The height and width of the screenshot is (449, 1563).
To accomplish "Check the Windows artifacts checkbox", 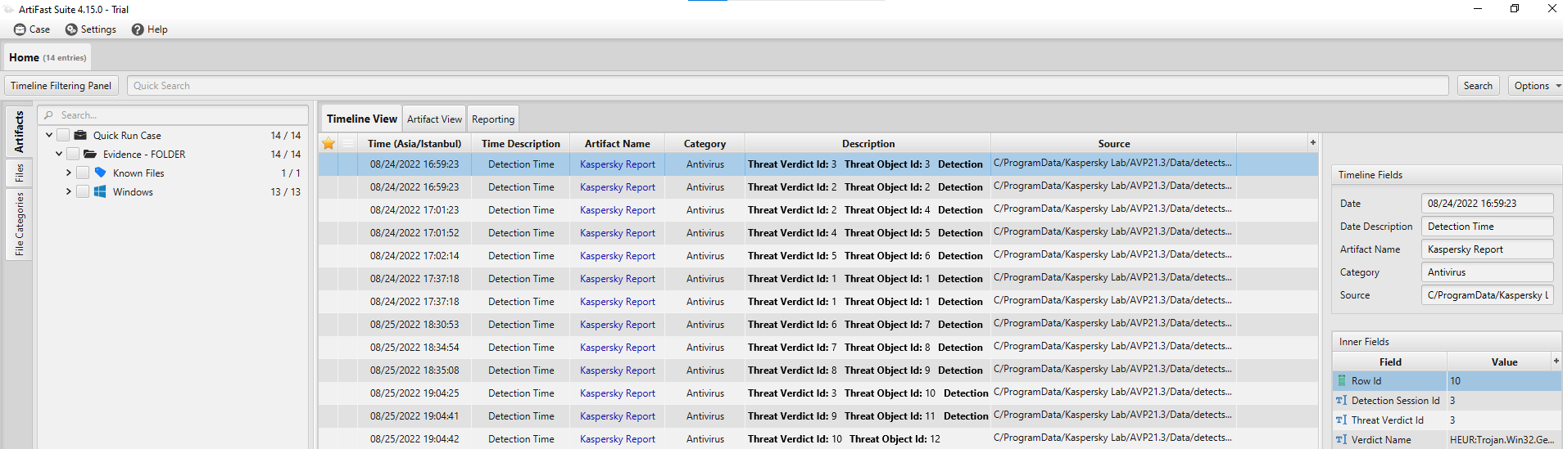I will [83, 191].
